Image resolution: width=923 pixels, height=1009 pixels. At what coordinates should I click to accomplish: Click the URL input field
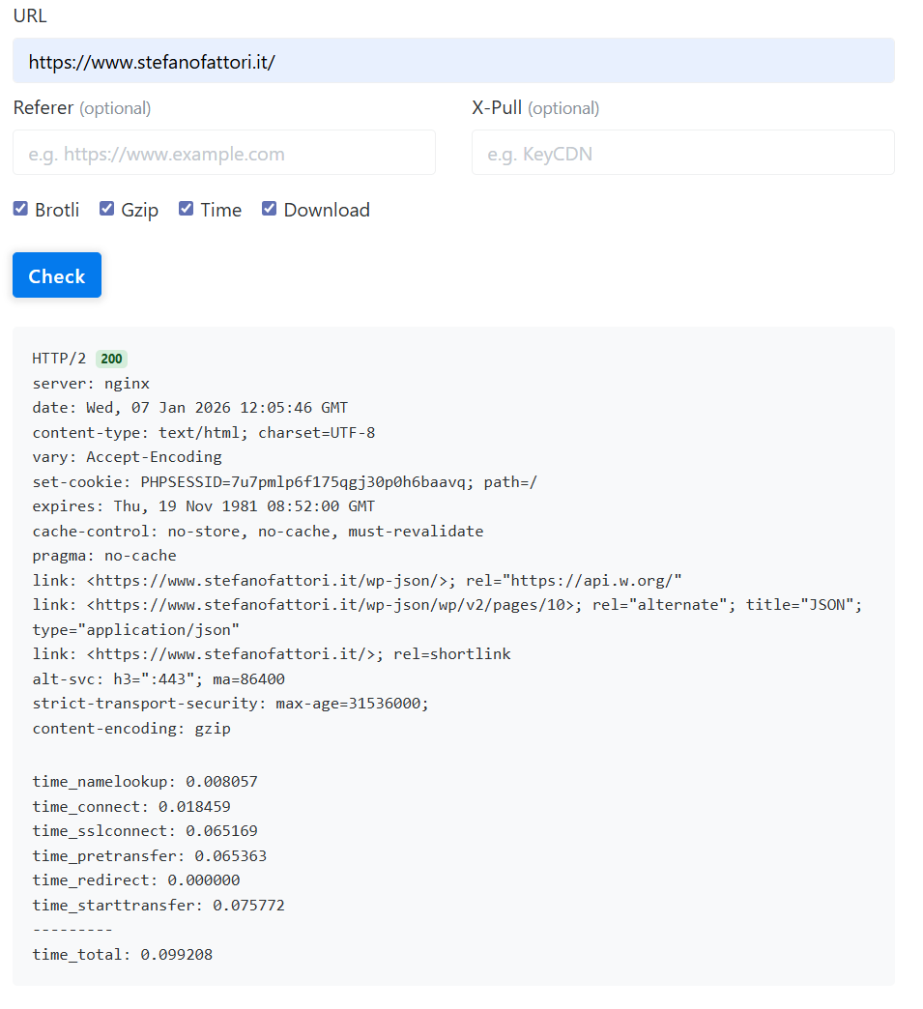click(x=452, y=61)
